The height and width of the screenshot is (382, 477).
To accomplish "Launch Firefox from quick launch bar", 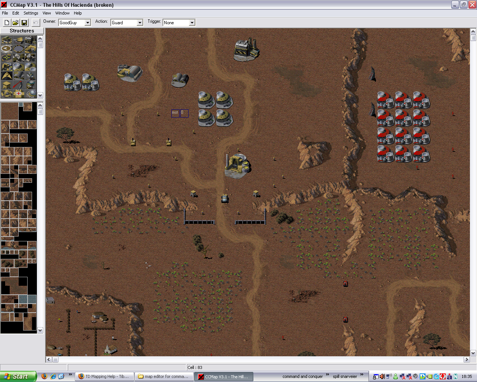I will click(x=44, y=376).
